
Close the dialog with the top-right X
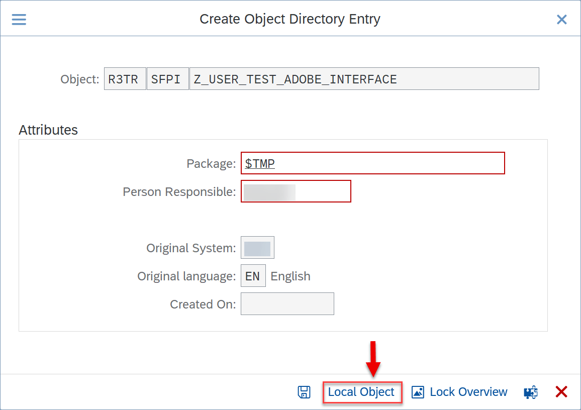coord(561,20)
